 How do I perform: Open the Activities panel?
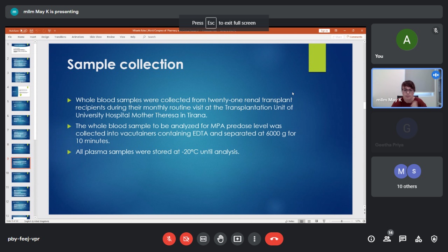coord(419,239)
